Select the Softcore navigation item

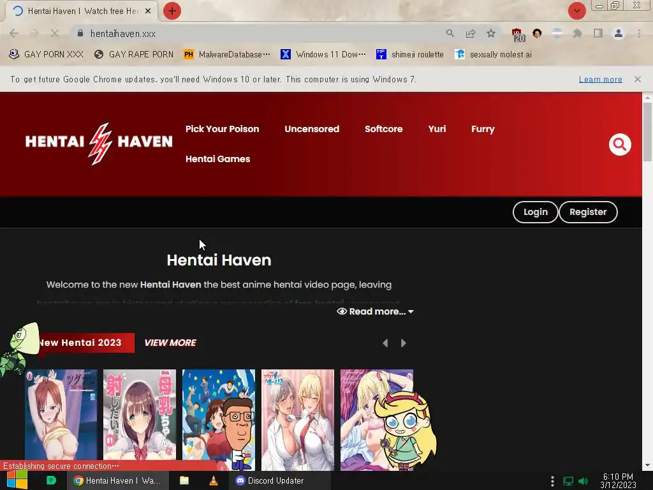click(383, 129)
